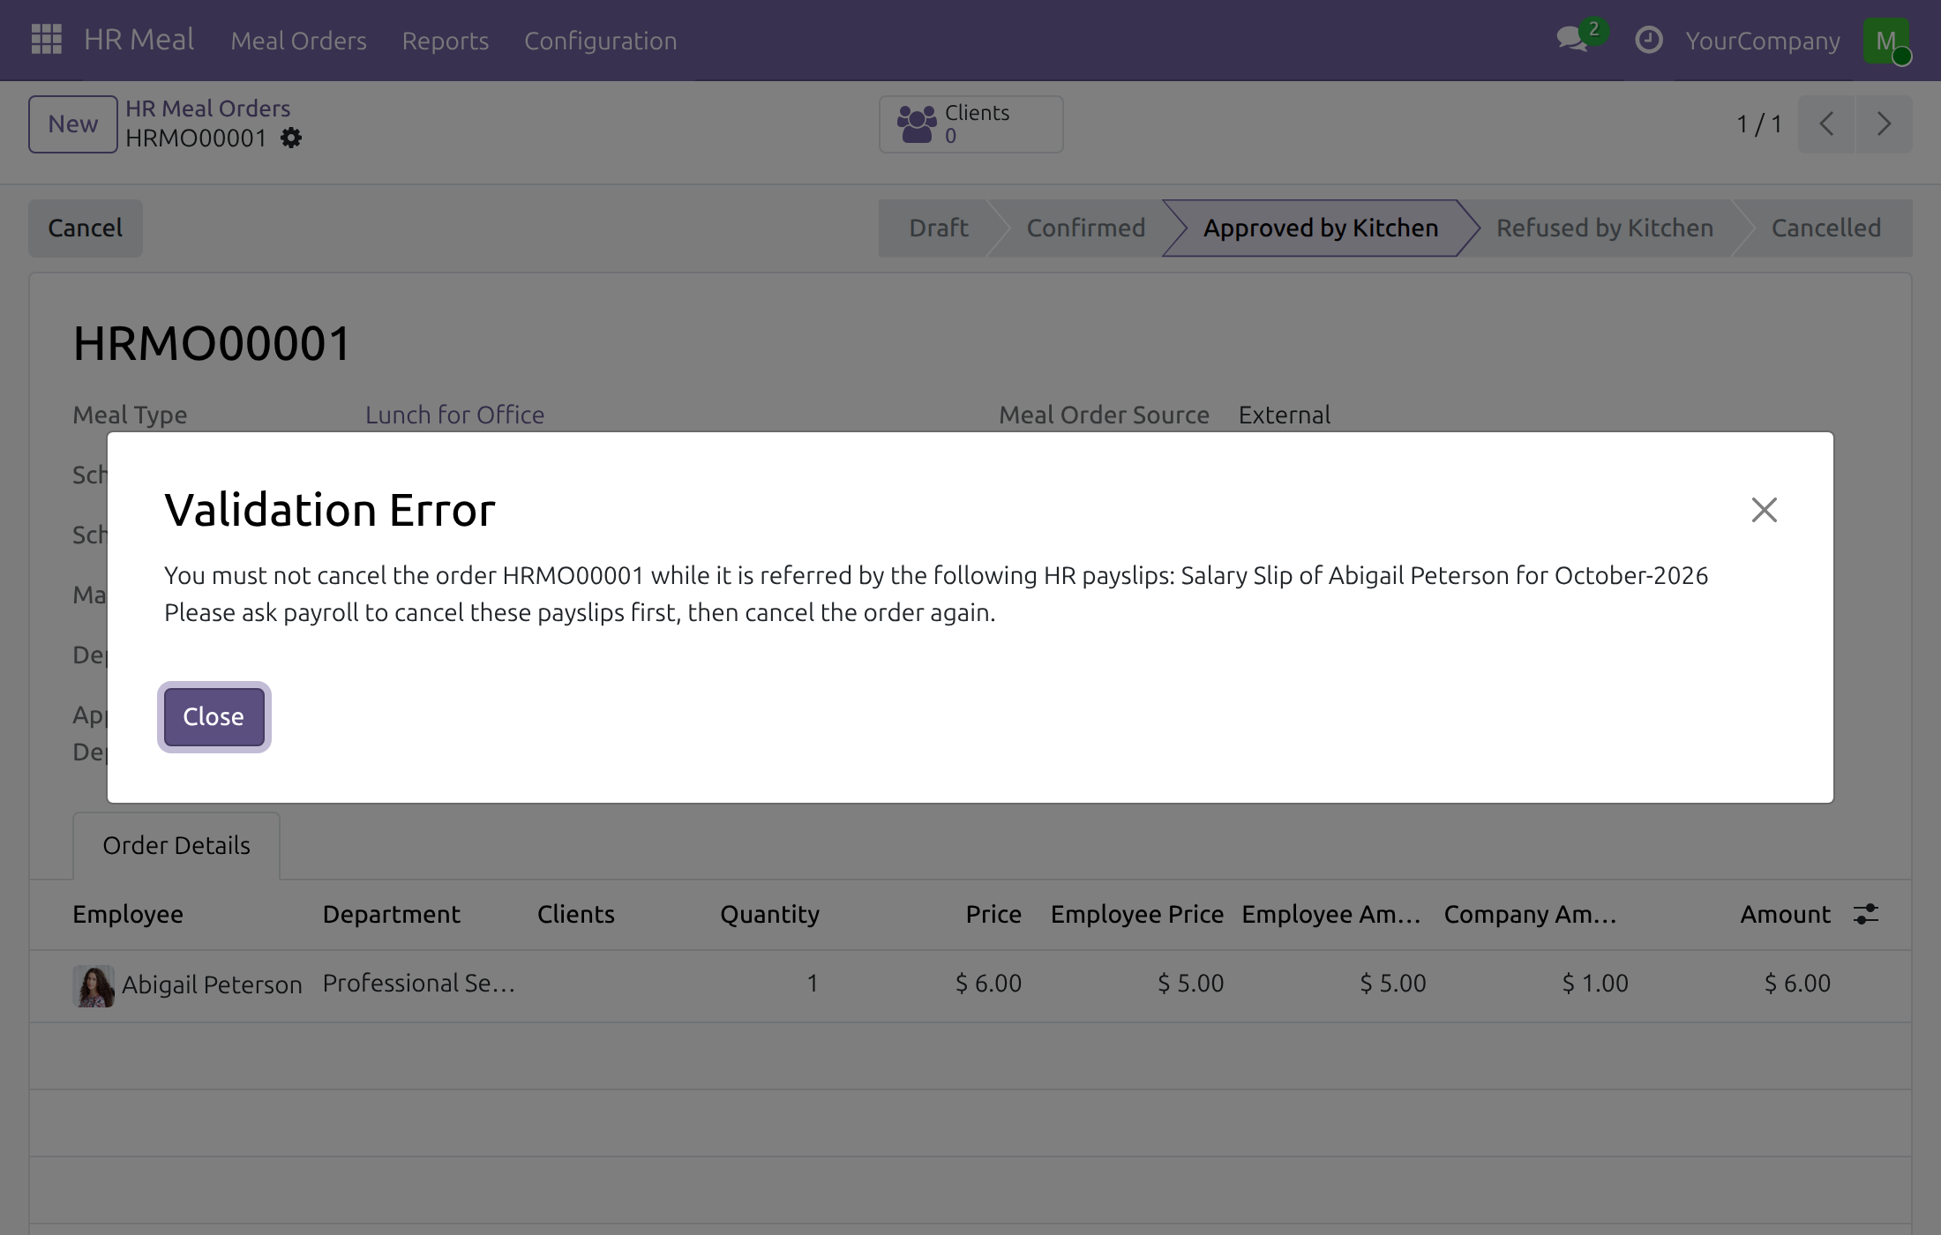This screenshot has height=1235, width=1941.
Task: Click the user avatar M icon
Action: coord(1885,41)
